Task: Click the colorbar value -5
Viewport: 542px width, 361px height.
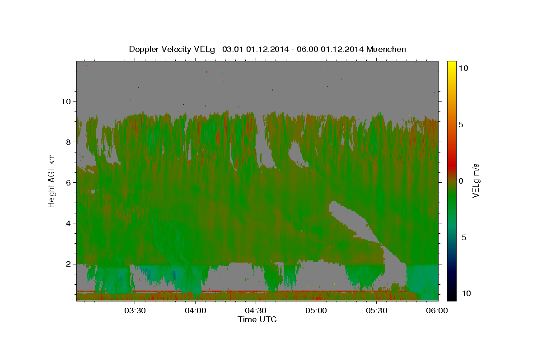Action: click(463, 237)
